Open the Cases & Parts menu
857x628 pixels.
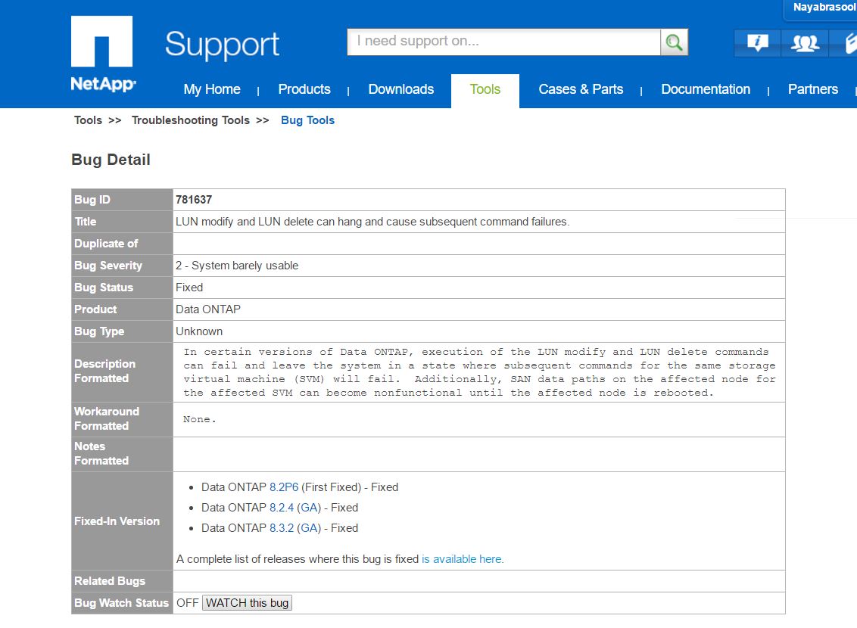click(581, 89)
